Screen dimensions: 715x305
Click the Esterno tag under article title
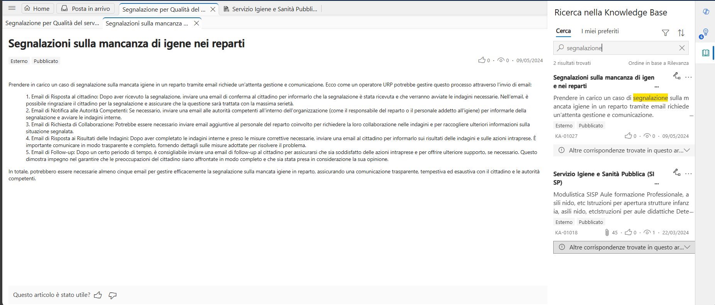[19, 61]
